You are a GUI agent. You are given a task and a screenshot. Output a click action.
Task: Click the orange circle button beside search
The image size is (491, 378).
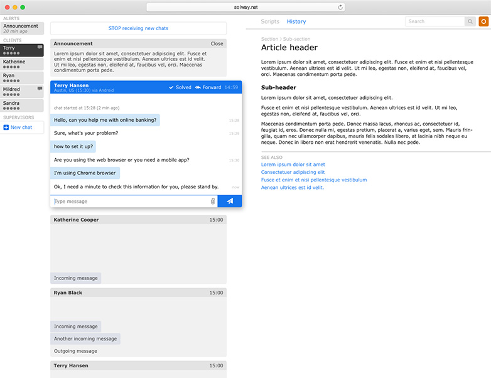pos(483,21)
